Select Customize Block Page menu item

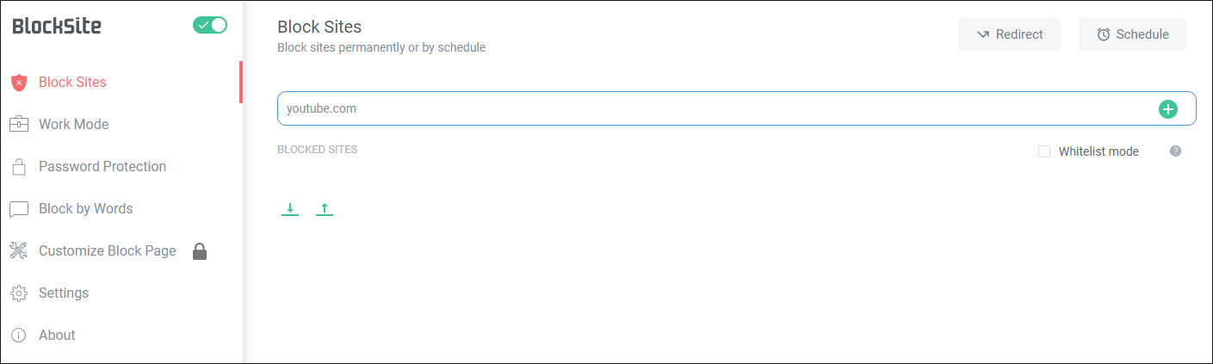coord(108,251)
